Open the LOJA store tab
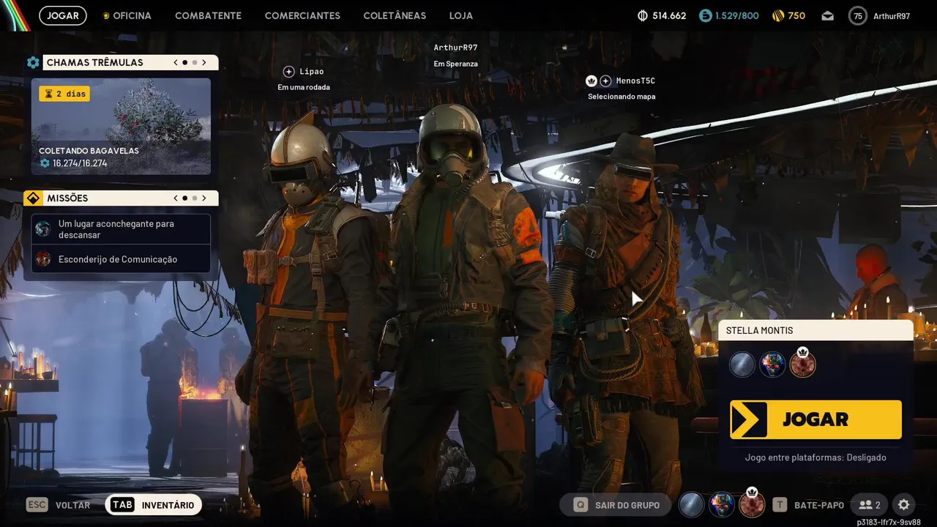The width and height of the screenshot is (937, 527). pyautogui.click(x=461, y=15)
